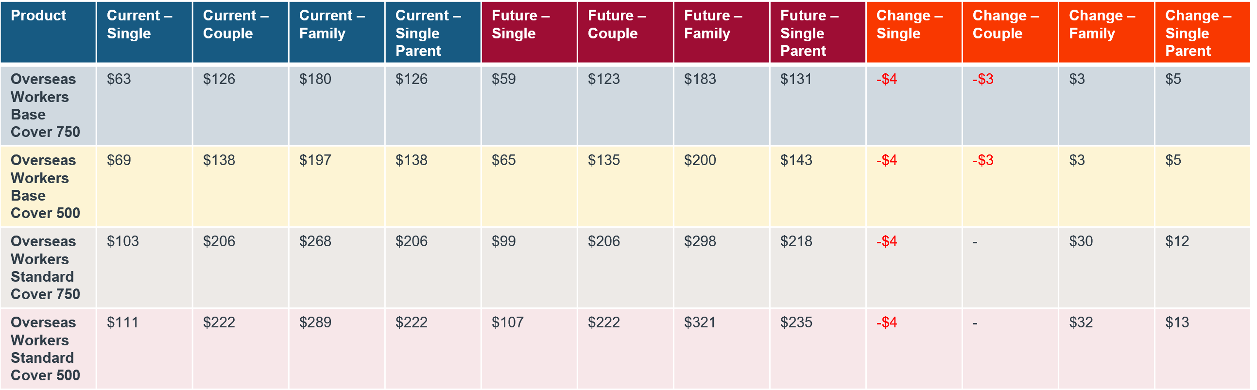
Task: Select Overseas Workers Standard Cover 750 label
Action: click(x=45, y=268)
